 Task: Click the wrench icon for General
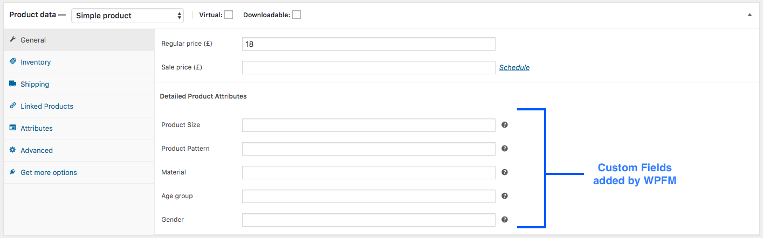13,40
